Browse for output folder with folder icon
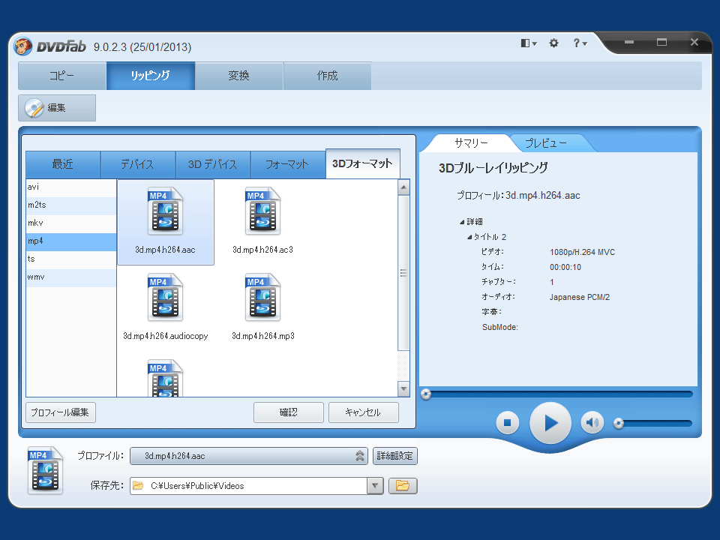The width and height of the screenshot is (720, 540). (403, 486)
